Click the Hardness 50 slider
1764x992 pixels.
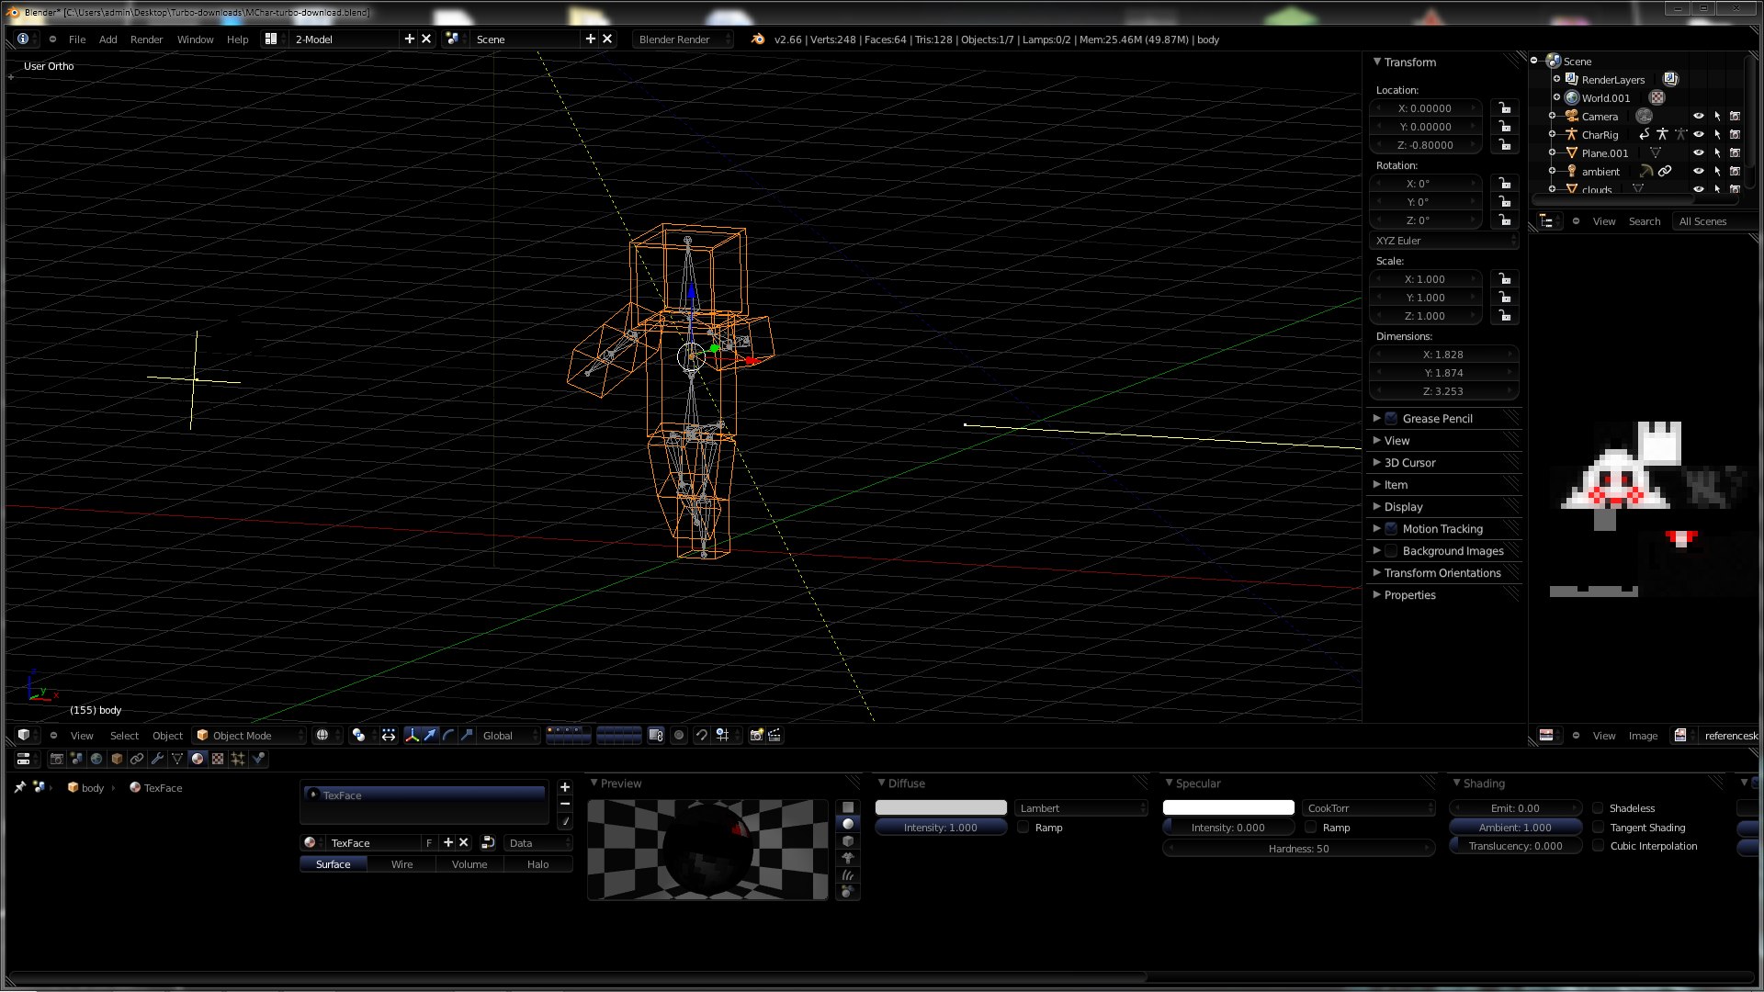(x=1298, y=849)
